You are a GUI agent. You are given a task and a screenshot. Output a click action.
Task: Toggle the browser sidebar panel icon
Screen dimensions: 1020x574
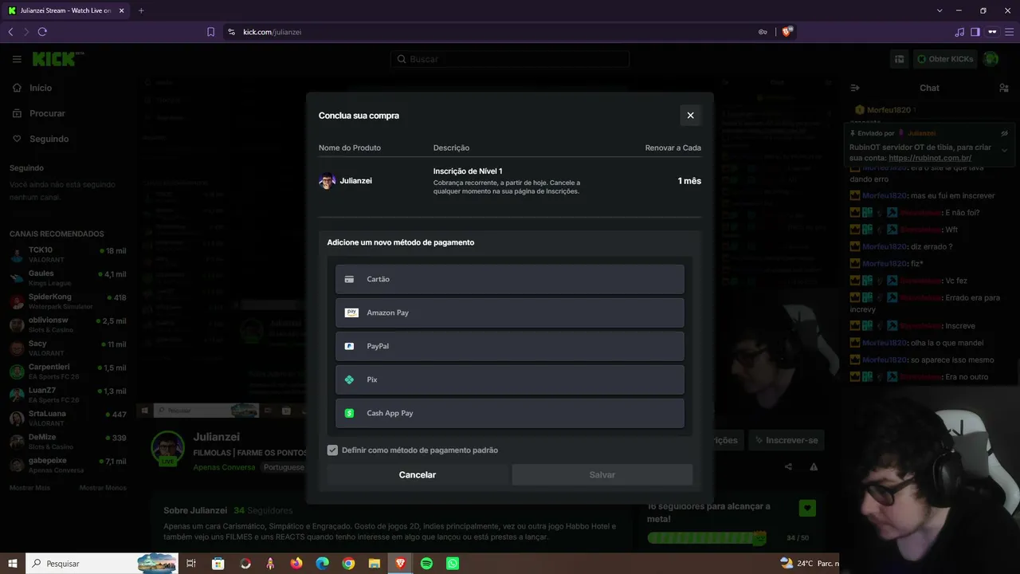(x=975, y=32)
